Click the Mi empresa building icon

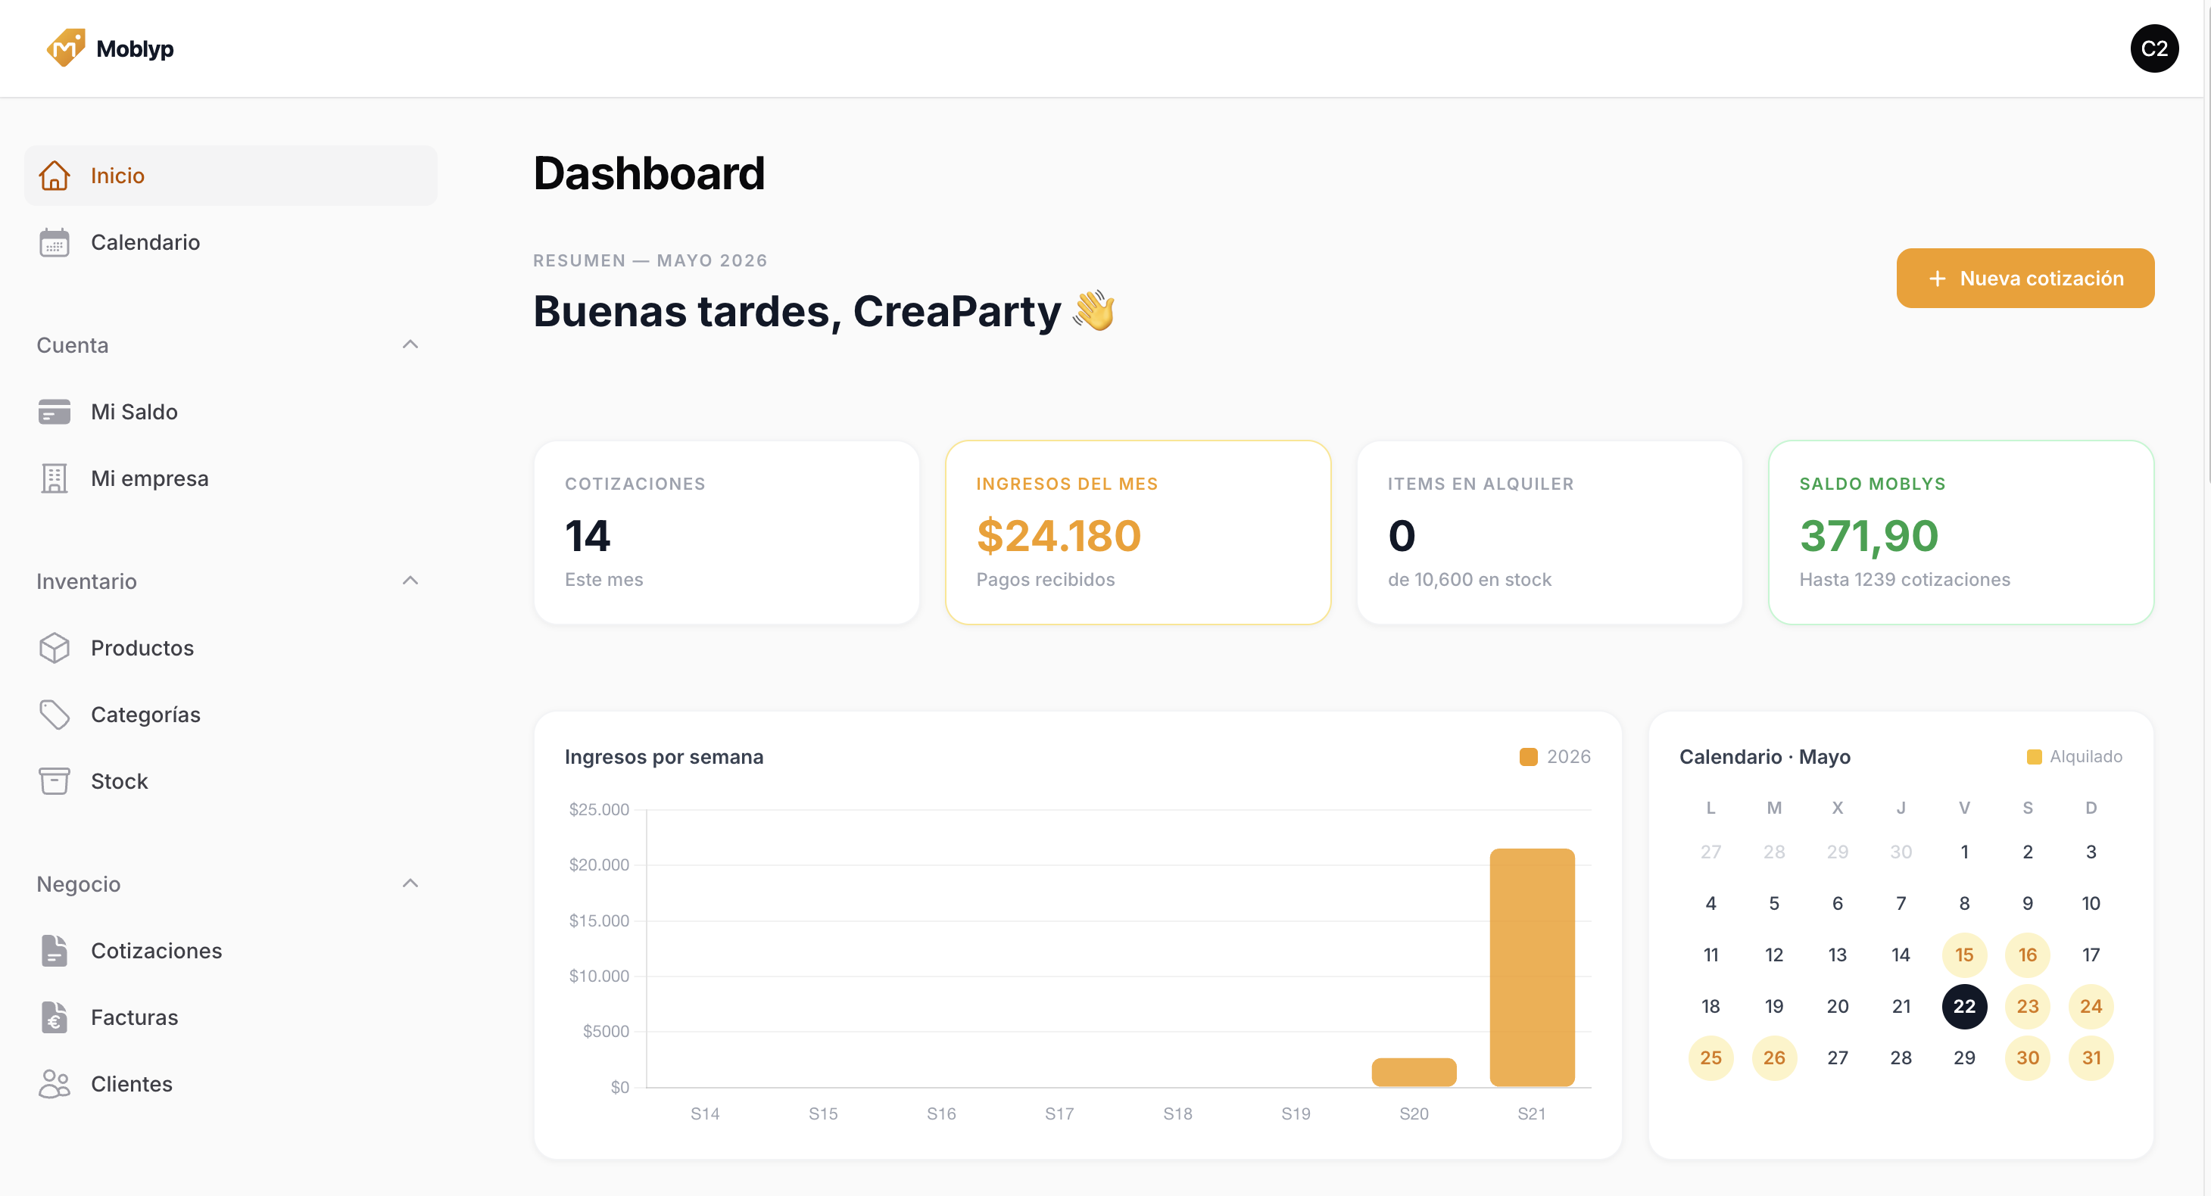[x=54, y=478]
